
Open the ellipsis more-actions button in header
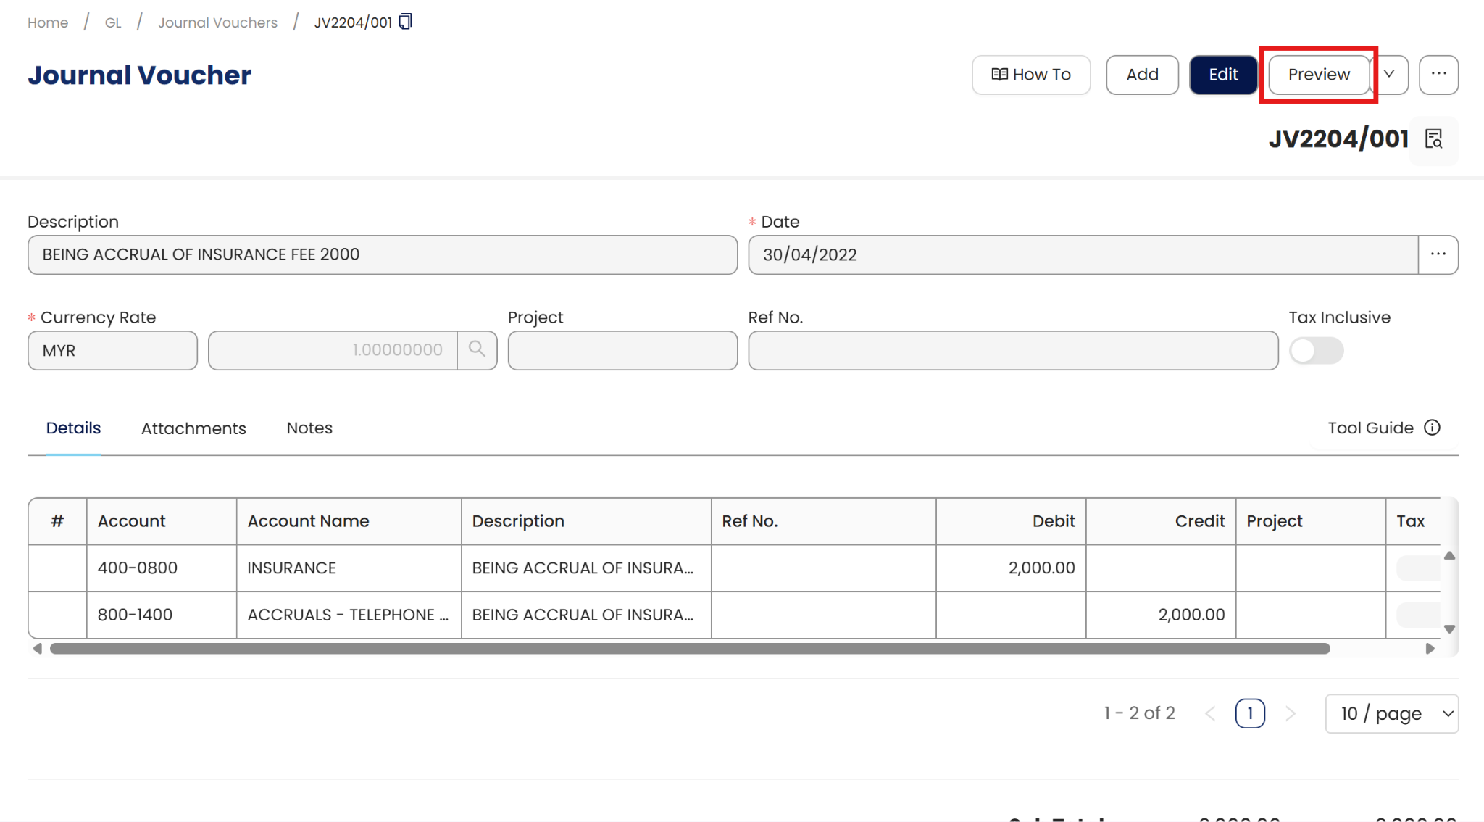point(1438,74)
